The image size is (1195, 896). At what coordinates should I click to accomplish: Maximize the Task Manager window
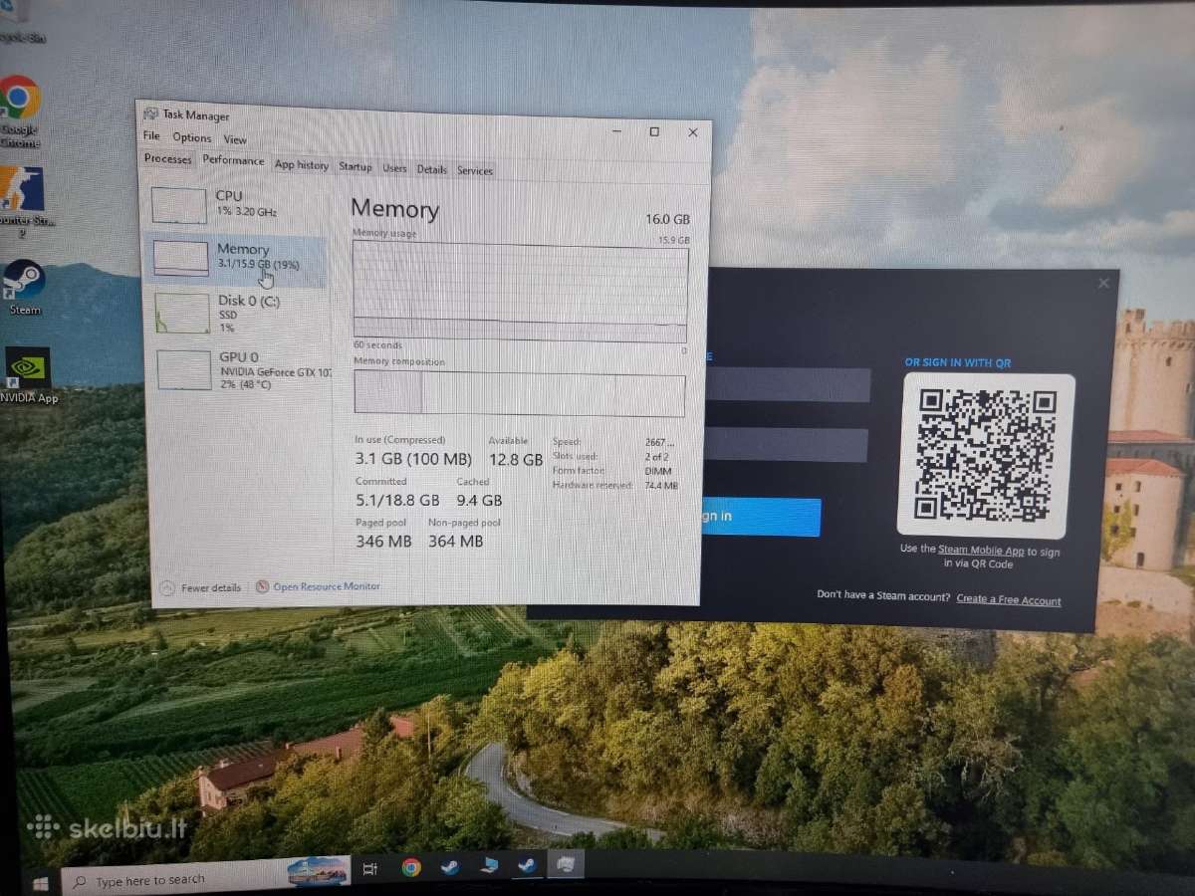654,131
